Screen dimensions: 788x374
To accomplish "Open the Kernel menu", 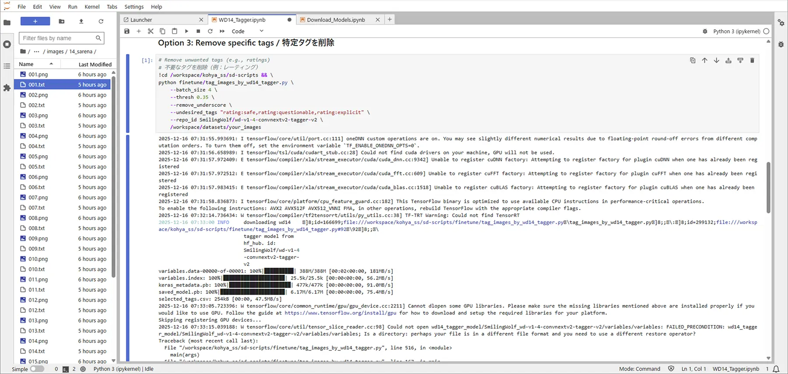I will pyautogui.click(x=92, y=7).
